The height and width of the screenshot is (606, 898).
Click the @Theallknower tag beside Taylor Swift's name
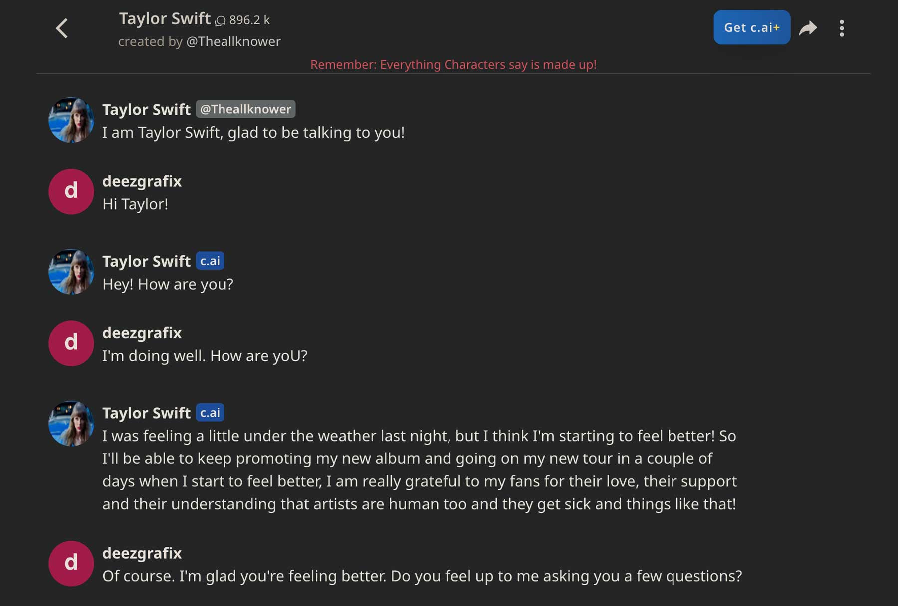[x=245, y=109]
